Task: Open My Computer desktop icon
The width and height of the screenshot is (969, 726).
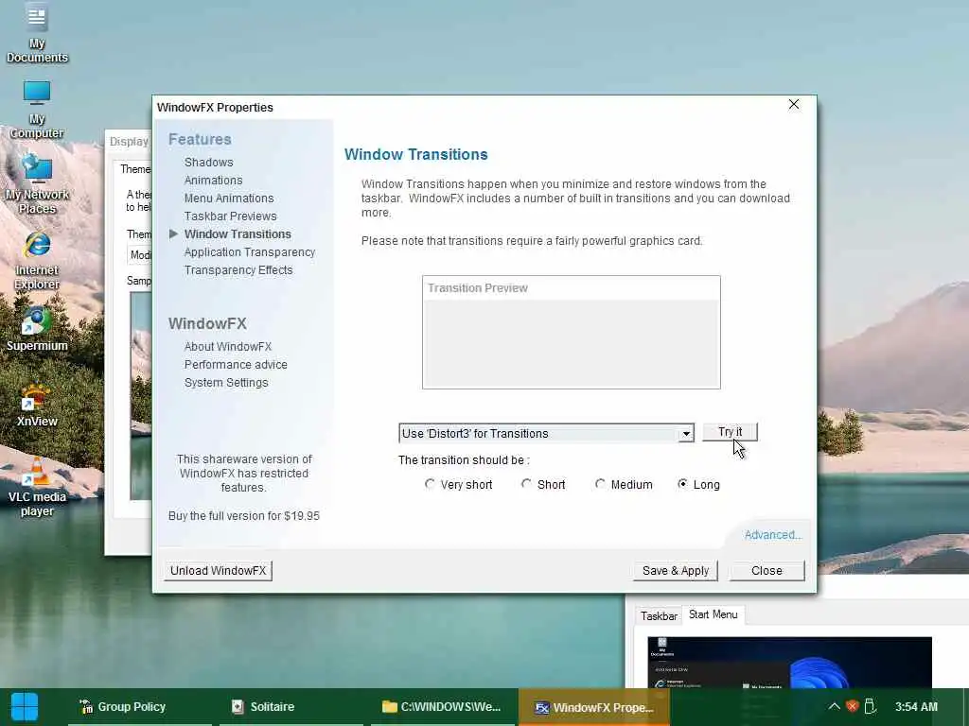Action: point(37,110)
